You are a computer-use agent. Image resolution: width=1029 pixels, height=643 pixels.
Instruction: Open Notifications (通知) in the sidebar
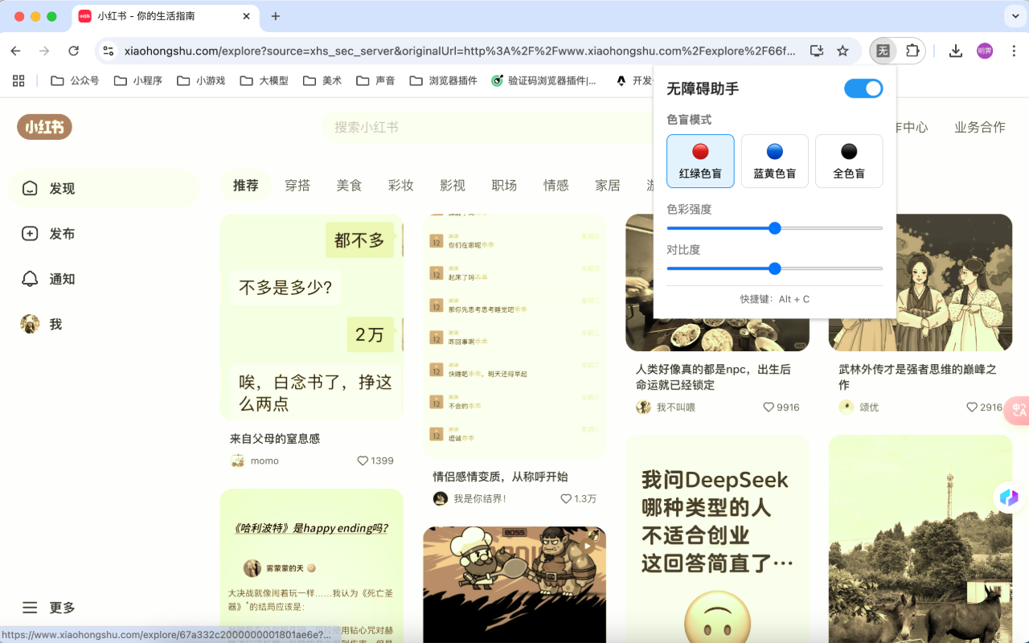tap(104, 279)
